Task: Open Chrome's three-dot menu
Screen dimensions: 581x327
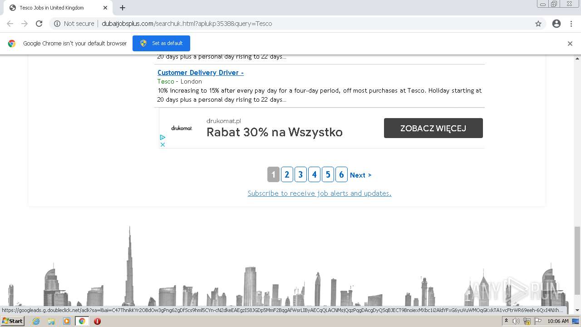Action: tap(571, 24)
